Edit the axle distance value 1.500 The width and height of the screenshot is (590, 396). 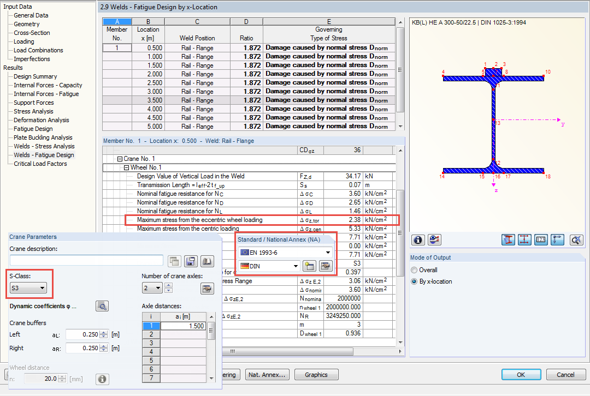184,325
